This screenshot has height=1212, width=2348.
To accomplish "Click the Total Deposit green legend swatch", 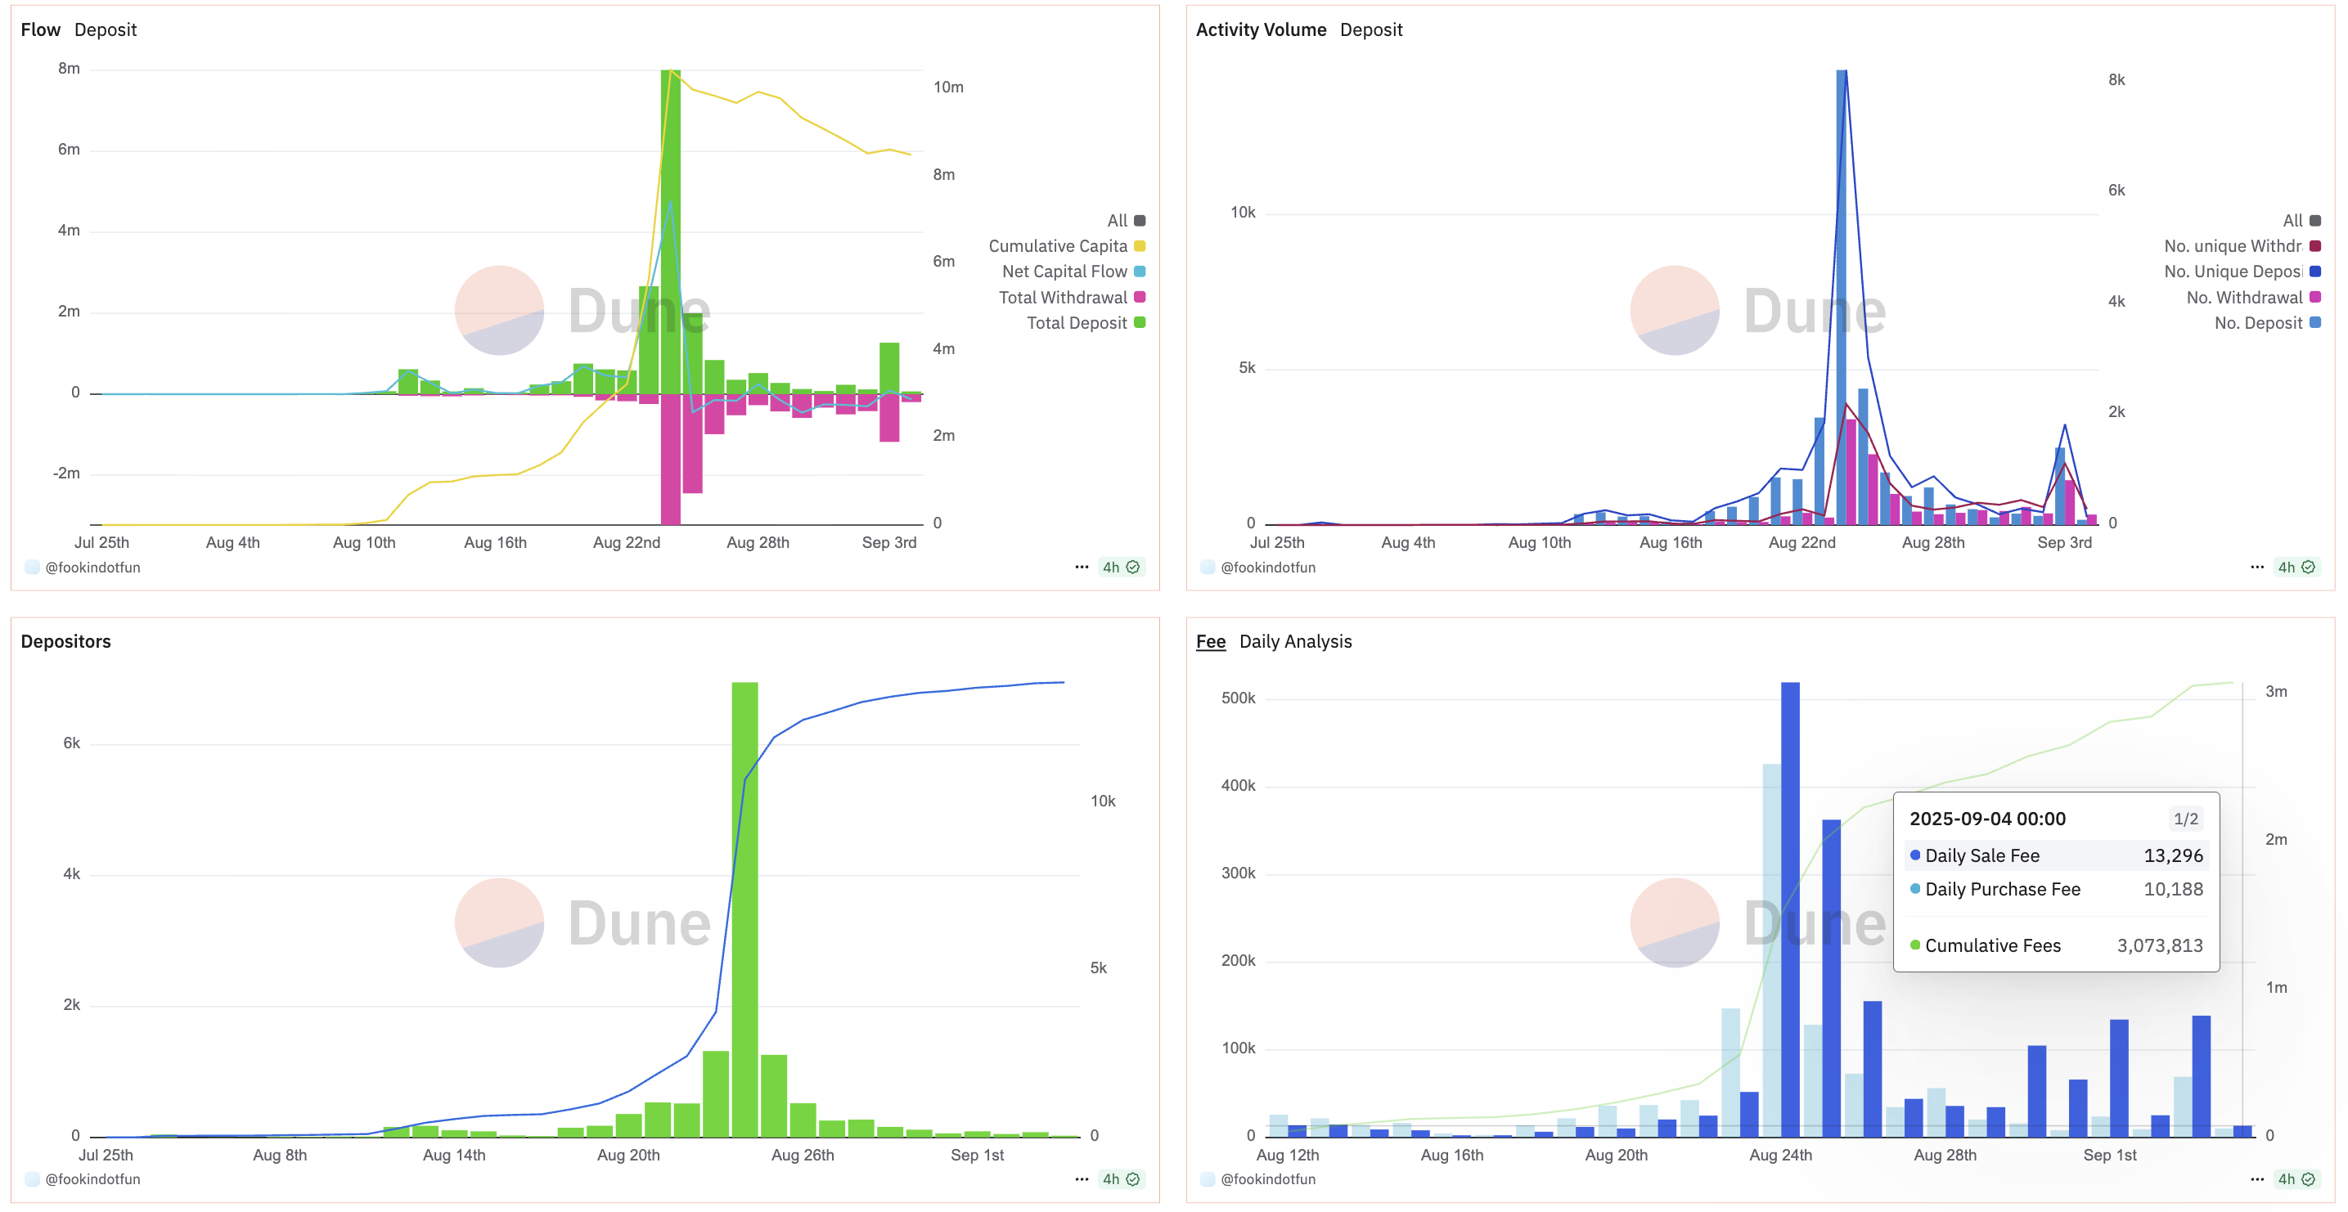I will [x=1140, y=322].
